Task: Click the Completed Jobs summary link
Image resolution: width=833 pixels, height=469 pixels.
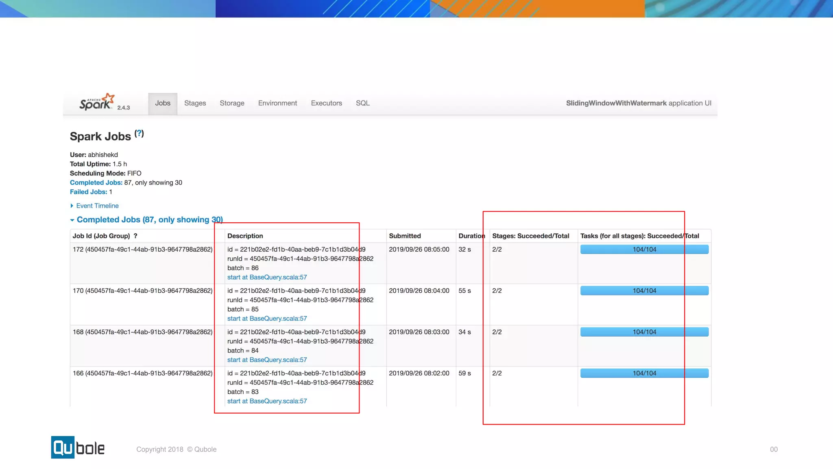Action: 96,183
